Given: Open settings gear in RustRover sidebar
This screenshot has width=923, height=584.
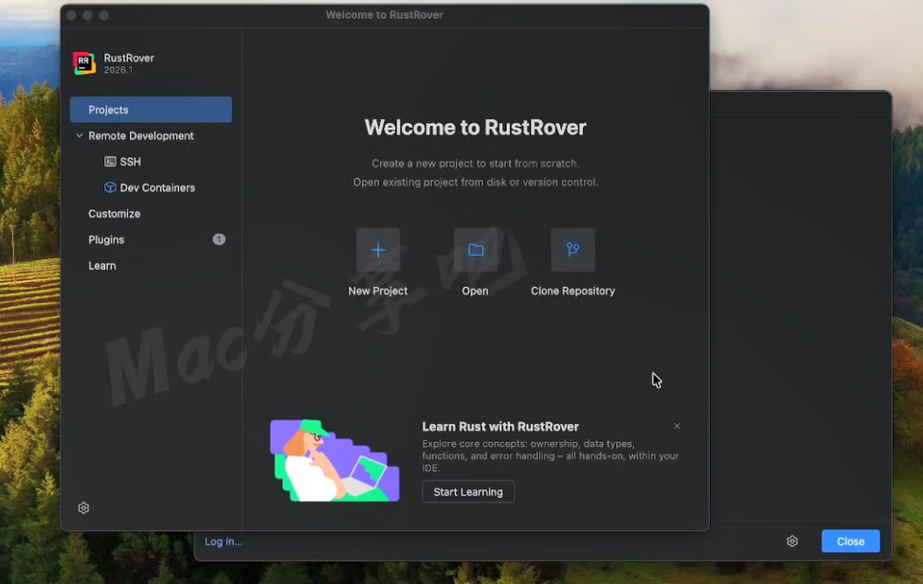Looking at the screenshot, I should [x=83, y=507].
